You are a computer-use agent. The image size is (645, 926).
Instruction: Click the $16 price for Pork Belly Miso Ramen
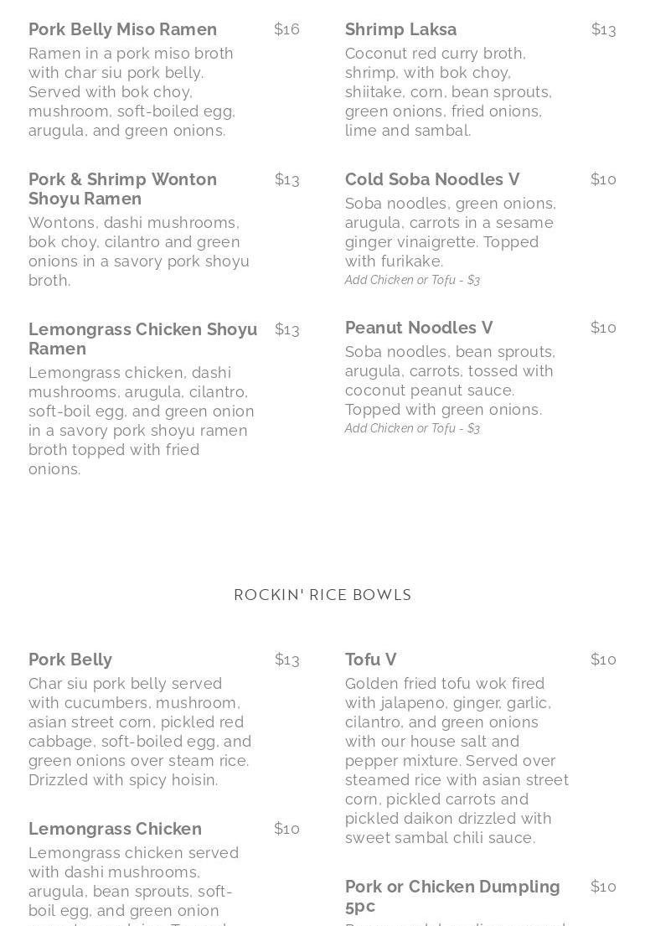[x=286, y=29]
